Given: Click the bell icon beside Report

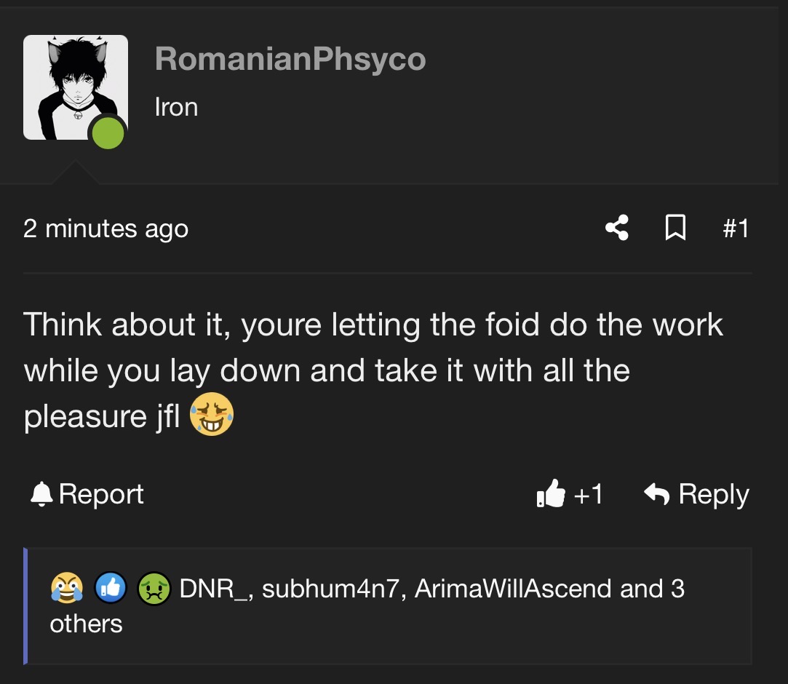Looking at the screenshot, I should click(41, 495).
